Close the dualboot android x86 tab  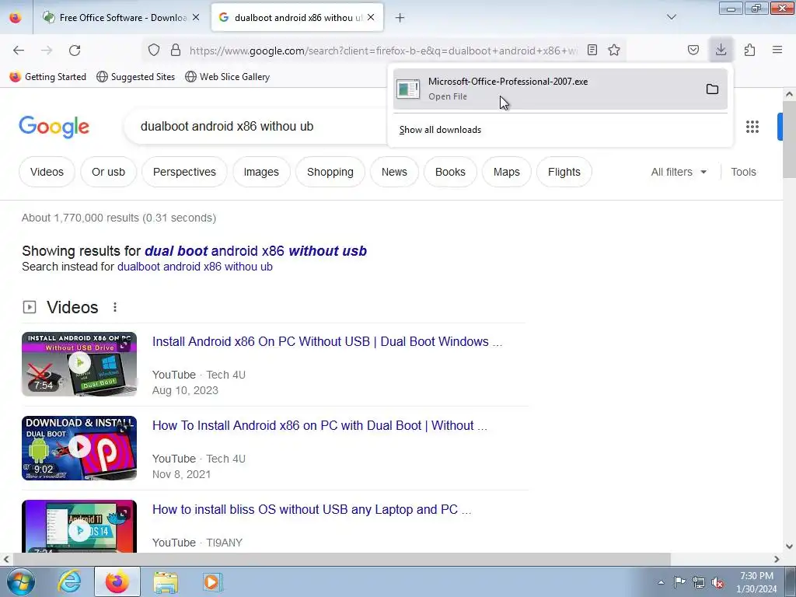[371, 18]
